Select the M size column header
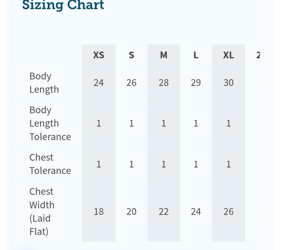The image size is (281, 250). [x=164, y=55]
